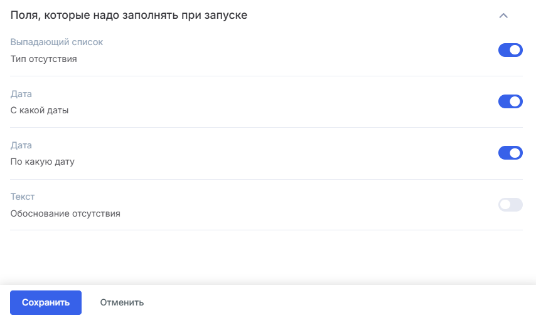Click the section title 'Поля, которые надо заполнять при запуске'

click(x=129, y=16)
